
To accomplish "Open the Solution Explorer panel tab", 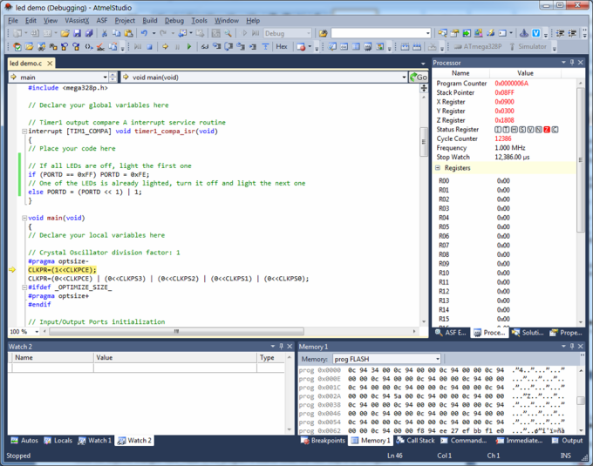I will pos(528,333).
